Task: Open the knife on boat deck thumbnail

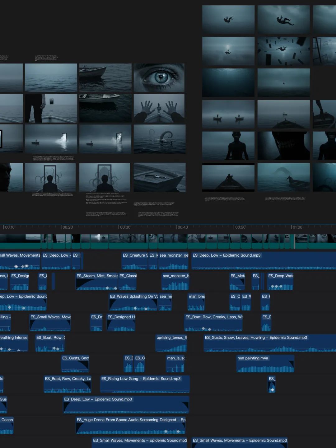Action: (x=160, y=177)
